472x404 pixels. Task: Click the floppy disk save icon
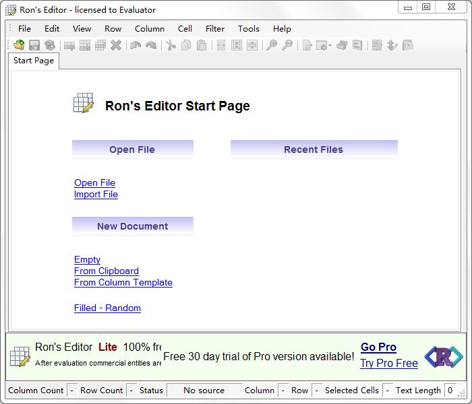pos(34,45)
